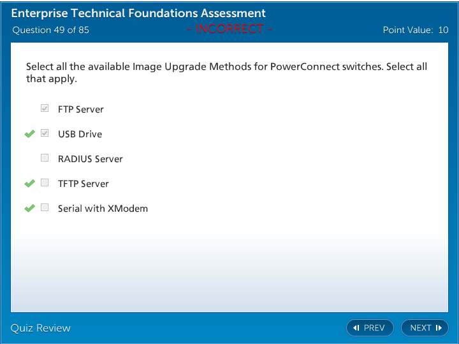Open the Quiz Review label
This screenshot has height=344, width=459.
(x=41, y=328)
